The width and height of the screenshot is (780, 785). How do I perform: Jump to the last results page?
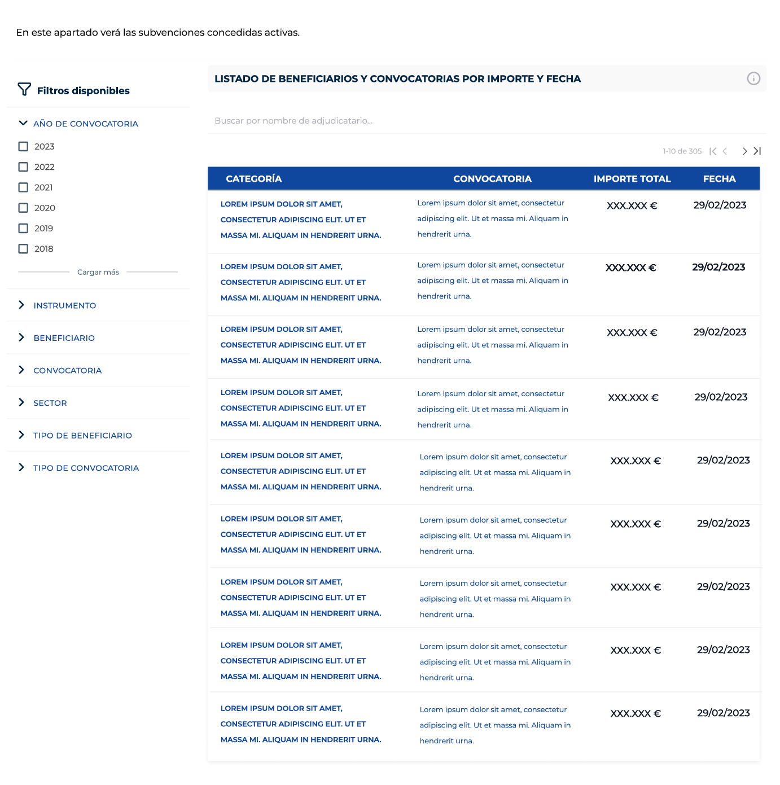(x=757, y=151)
